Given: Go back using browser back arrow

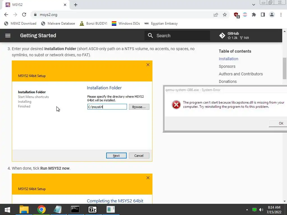Looking at the screenshot, I should click(6, 15).
